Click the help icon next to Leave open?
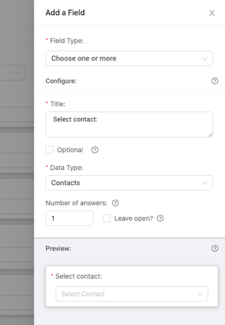Image resolution: width=225 pixels, height=325 pixels. (x=160, y=218)
